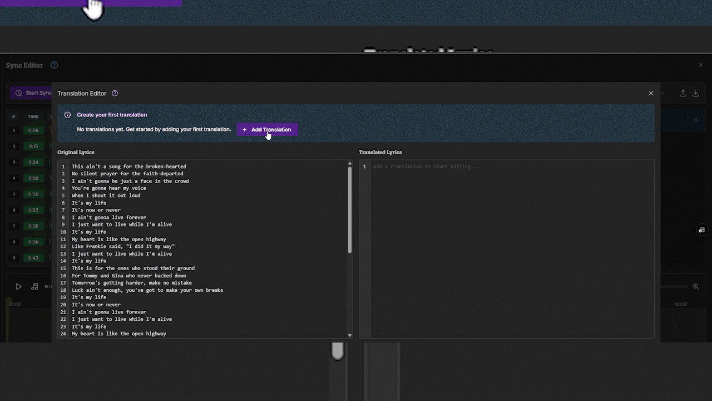The width and height of the screenshot is (712, 401).
Task: Select the 0:43 timestamp in Sync Editor
Action: click(x=33, y=258)
